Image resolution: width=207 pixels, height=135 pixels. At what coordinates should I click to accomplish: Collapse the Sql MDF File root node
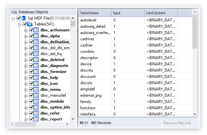[13, 18]
